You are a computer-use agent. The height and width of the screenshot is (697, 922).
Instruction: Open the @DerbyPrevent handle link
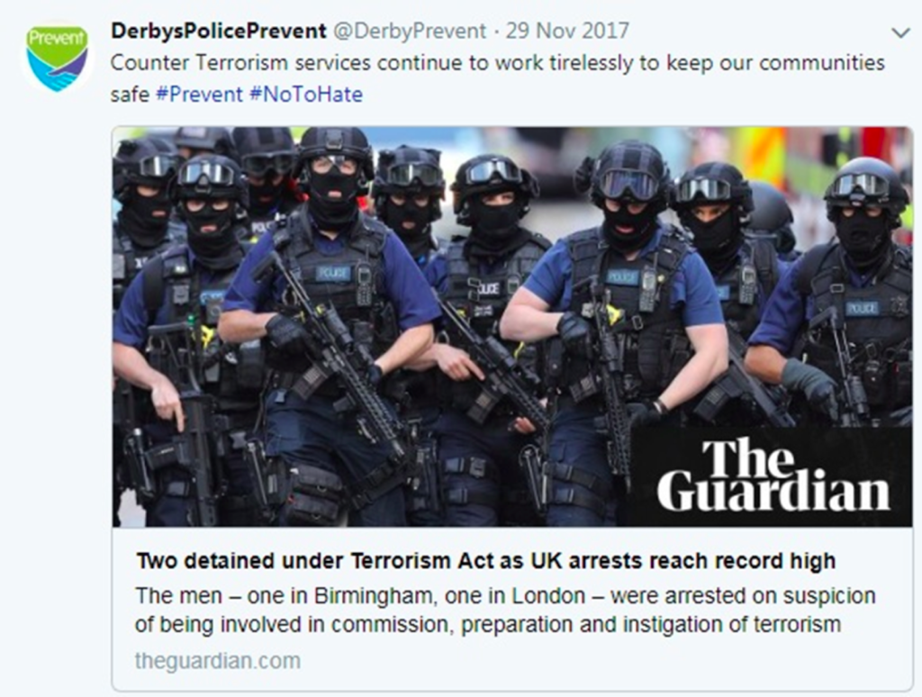coord(410,31)
